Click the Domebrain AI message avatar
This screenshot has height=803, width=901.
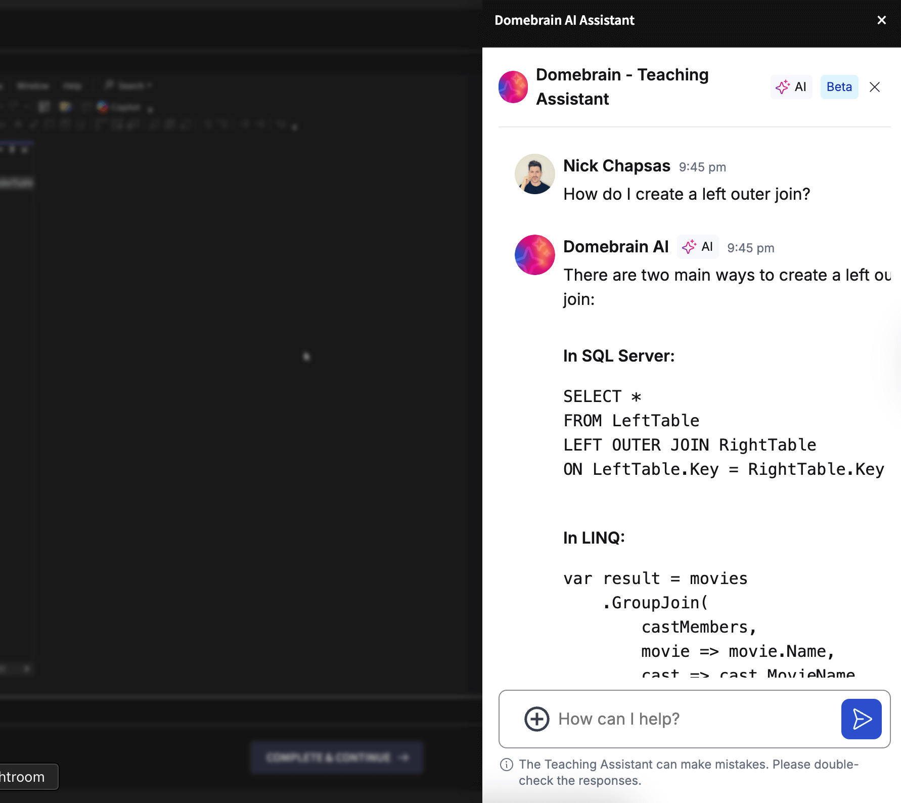(534, 255)
